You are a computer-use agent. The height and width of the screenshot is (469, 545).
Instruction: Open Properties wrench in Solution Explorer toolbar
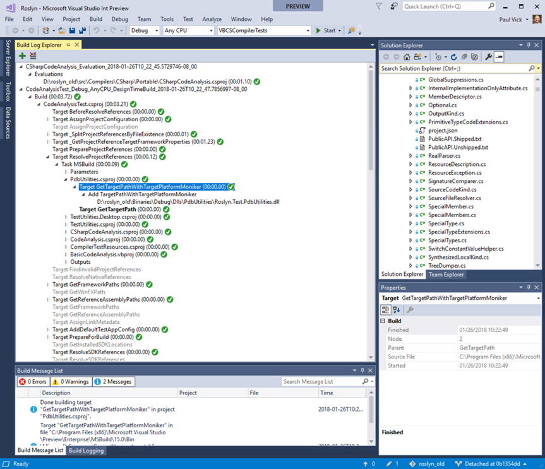[488, 57]
